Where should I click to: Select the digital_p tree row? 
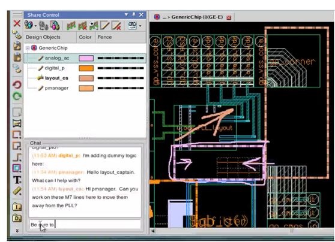tap(85, 68)
